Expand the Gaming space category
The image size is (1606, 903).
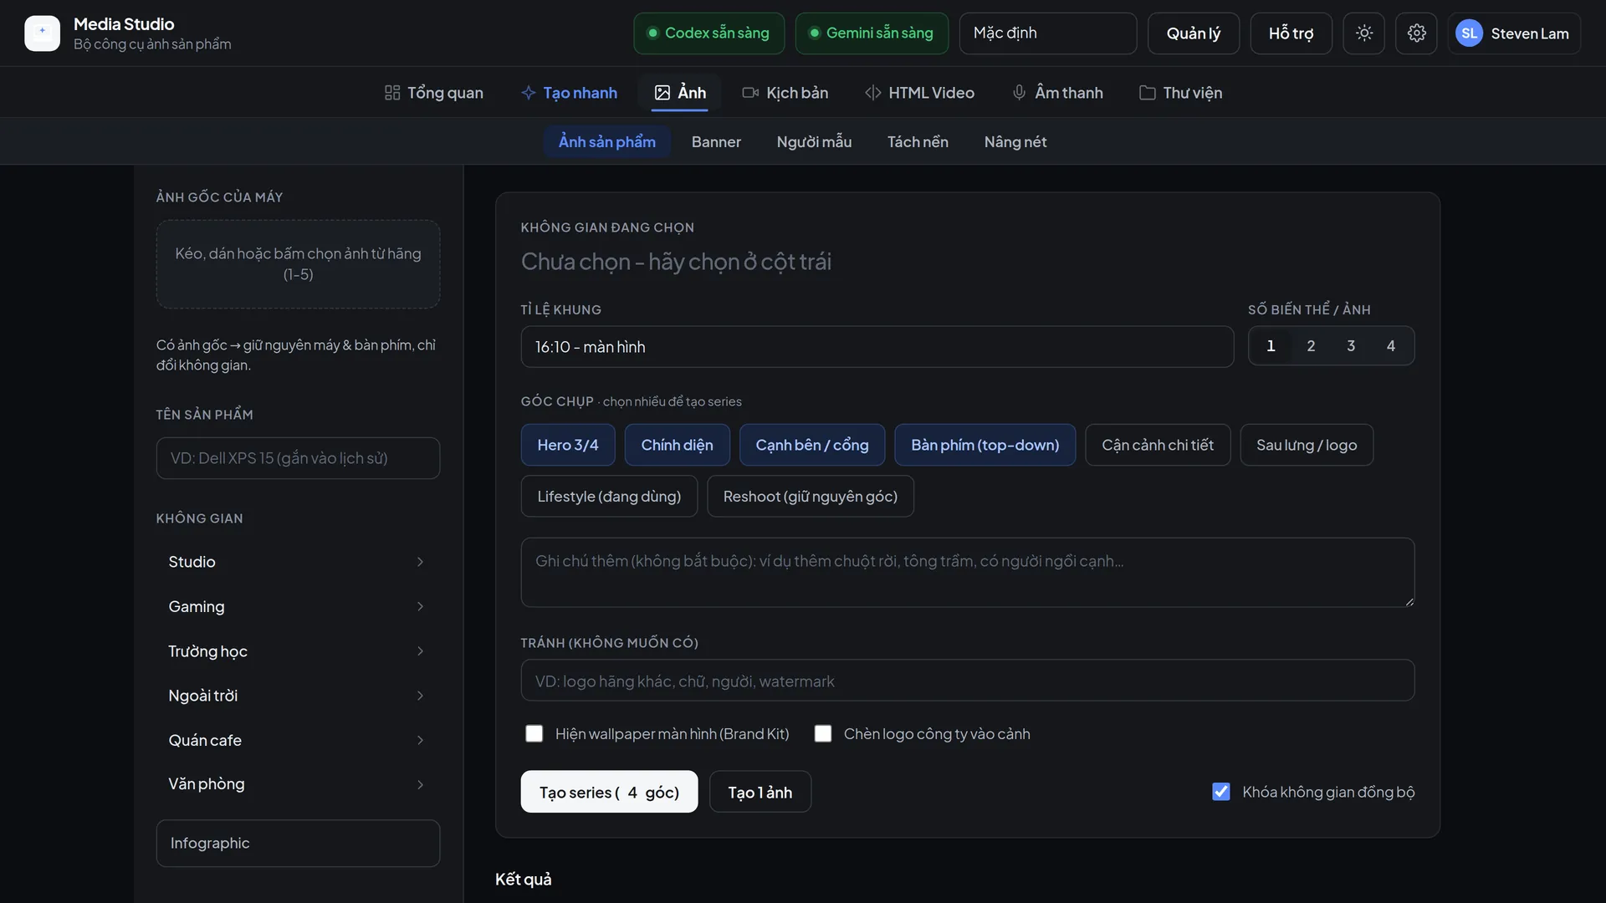coord(298,606)
